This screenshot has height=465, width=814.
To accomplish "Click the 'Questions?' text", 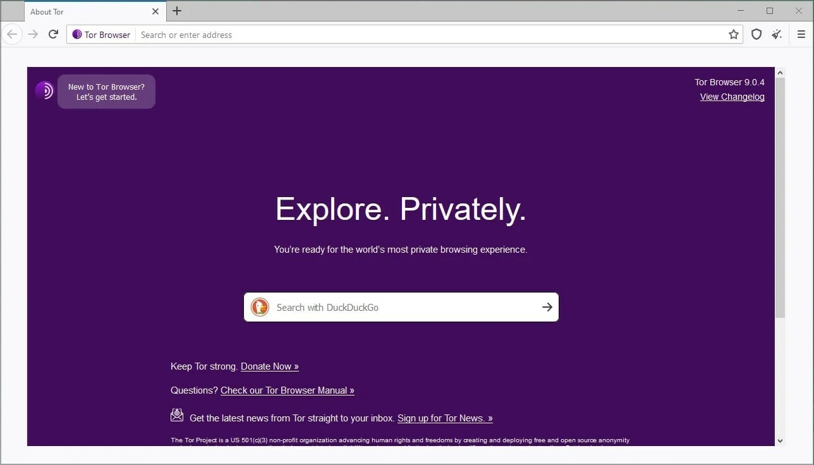I will click(194, 390).
